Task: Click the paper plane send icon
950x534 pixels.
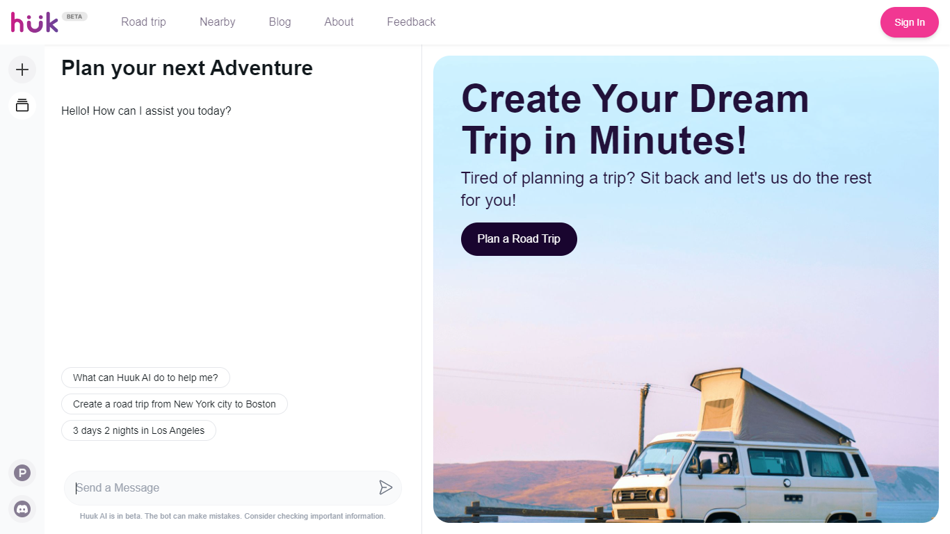Action: [386, 487]
